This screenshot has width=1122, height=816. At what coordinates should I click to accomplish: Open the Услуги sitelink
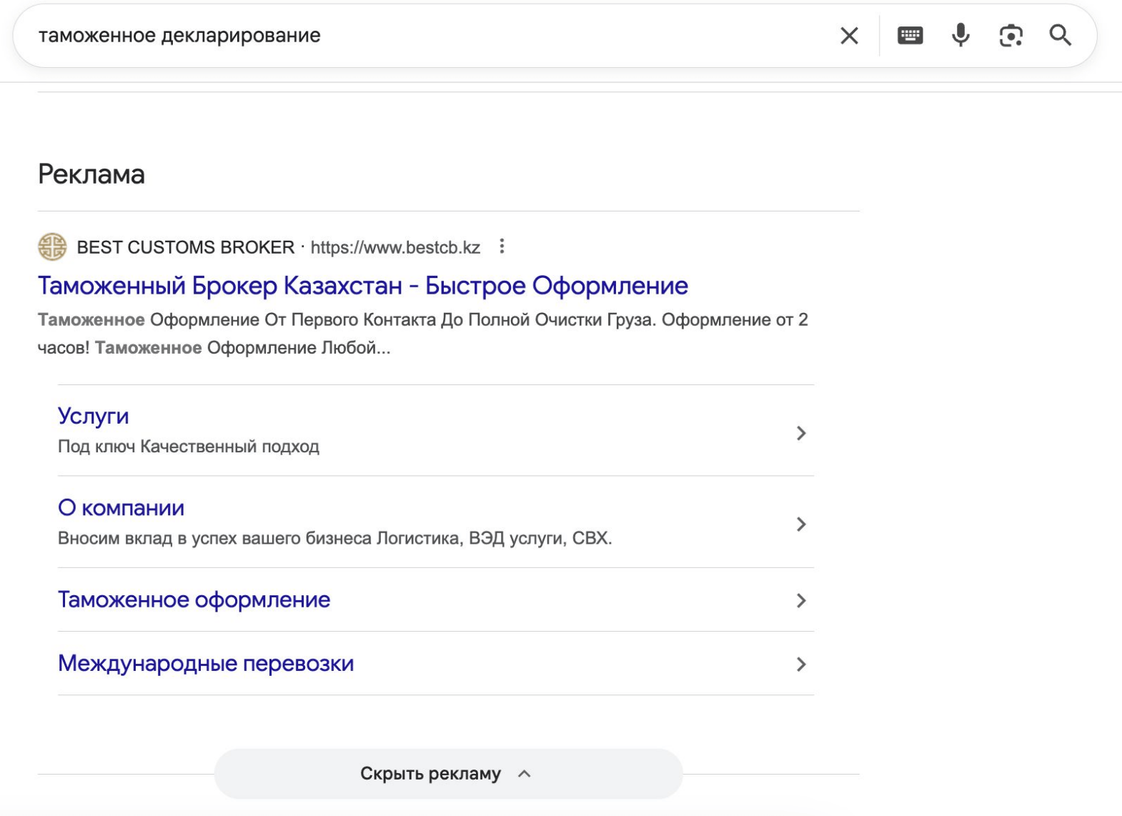(94, 416)
